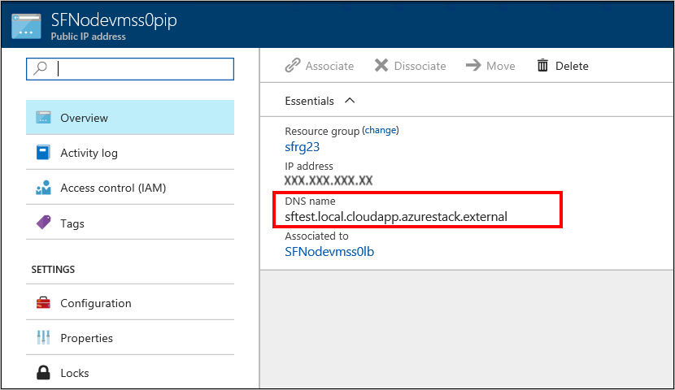Open the Properties settings item
The height and width of the screenshot is (390, 675).
(130, 337)
